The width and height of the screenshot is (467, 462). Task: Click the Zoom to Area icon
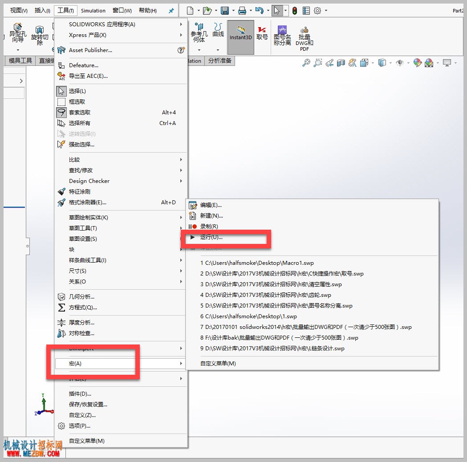tap(318, 63)
